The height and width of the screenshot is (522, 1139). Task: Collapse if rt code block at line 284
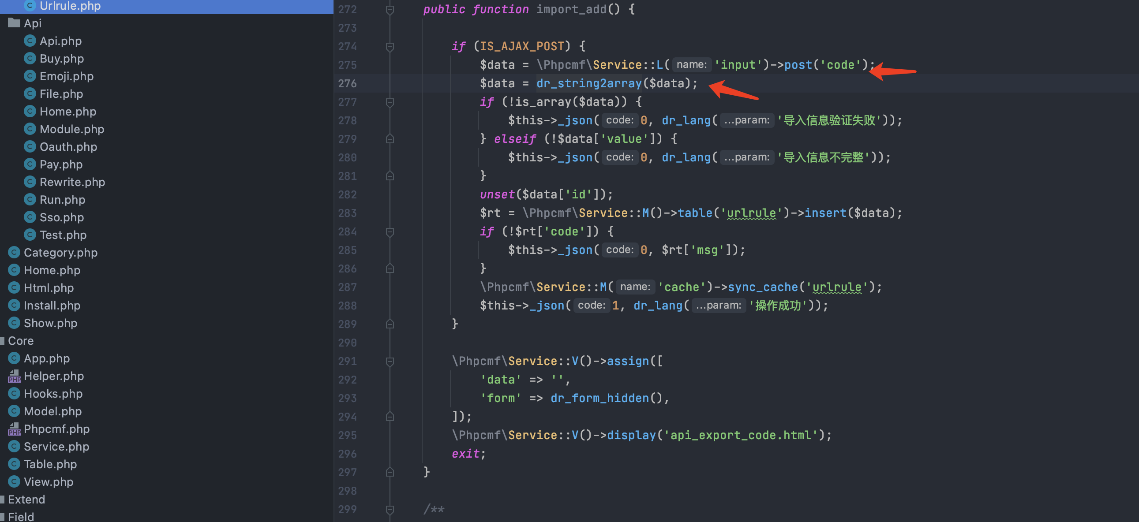coord(390,231)
